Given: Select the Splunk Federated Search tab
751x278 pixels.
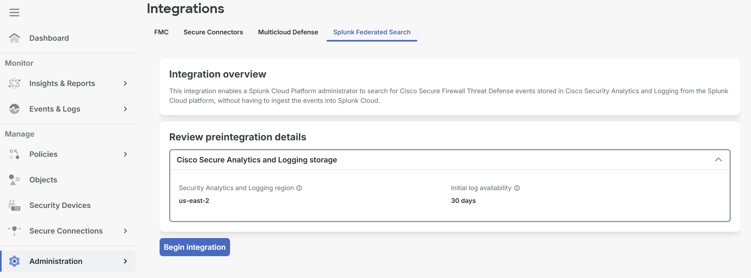Looking at the screenshot, I should (372, 32).
